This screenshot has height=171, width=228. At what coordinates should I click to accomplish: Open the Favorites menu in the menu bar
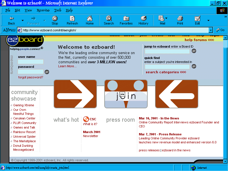click(x=43, y=10)
